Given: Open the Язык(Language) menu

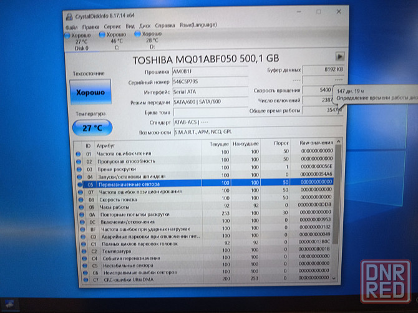Looking at the screenshot, I should pos(200,26).
